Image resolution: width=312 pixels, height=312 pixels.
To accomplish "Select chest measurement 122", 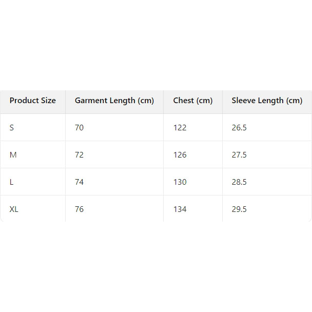I will click(x=180, y=128).
